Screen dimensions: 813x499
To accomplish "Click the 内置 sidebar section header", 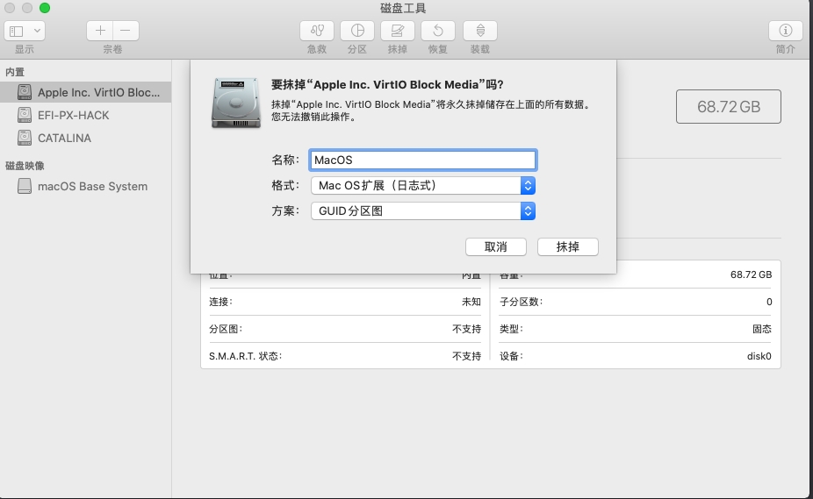I will coord(15,72).
